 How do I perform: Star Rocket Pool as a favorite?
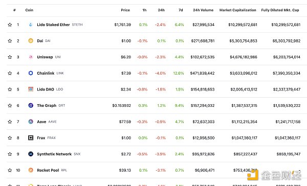[10, 170]
